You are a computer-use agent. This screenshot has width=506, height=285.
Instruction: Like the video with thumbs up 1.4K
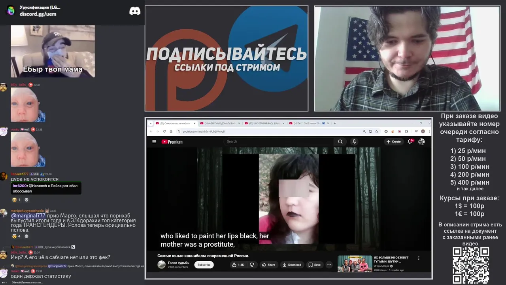point(238,265)
